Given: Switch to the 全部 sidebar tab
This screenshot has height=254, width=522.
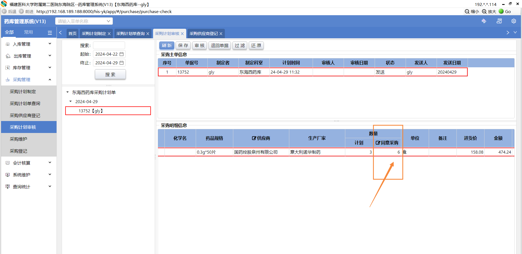Looking at the screenshot, I should pyautogui.click(x=9, y=32).
